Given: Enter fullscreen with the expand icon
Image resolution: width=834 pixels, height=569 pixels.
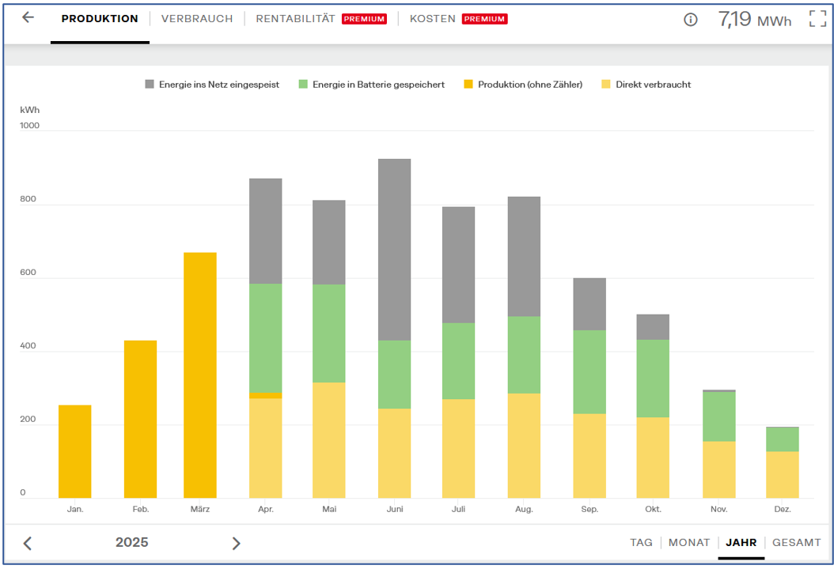Looking at the screenshot, I should click(817, 19).
